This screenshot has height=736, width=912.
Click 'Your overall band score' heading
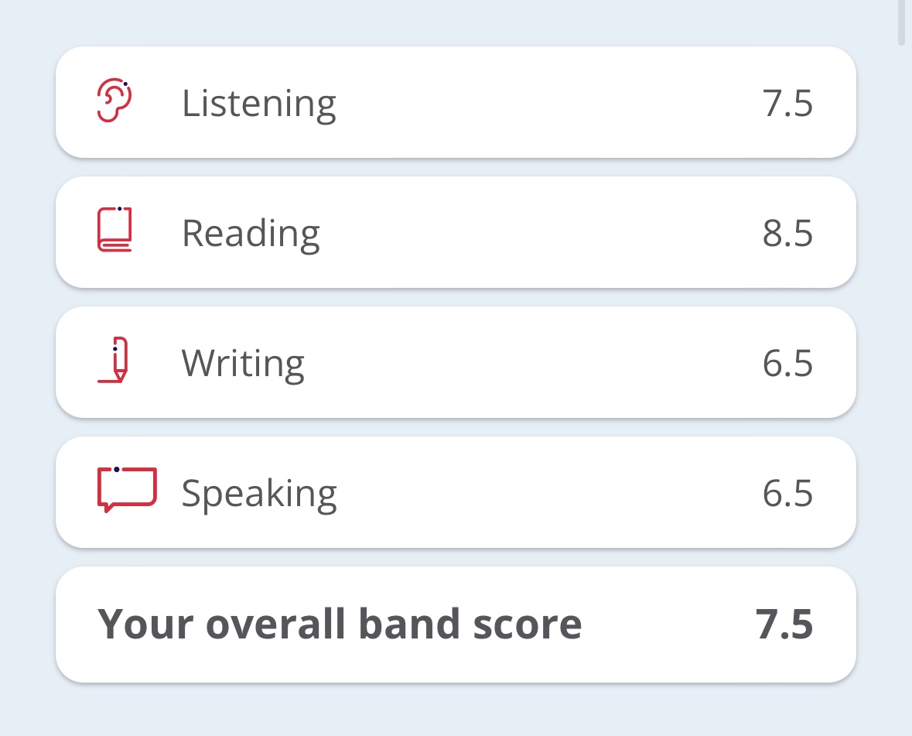(340, 625)
